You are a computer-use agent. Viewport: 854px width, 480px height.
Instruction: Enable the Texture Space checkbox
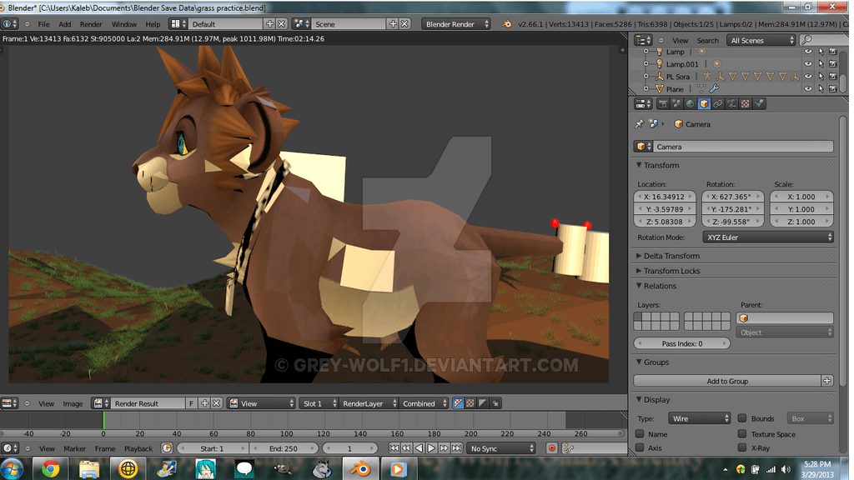tap(741, 433)
